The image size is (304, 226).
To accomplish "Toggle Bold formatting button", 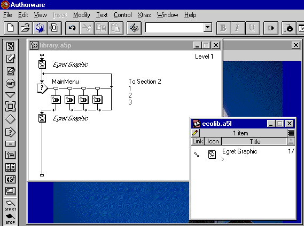I will pos(223,28).
